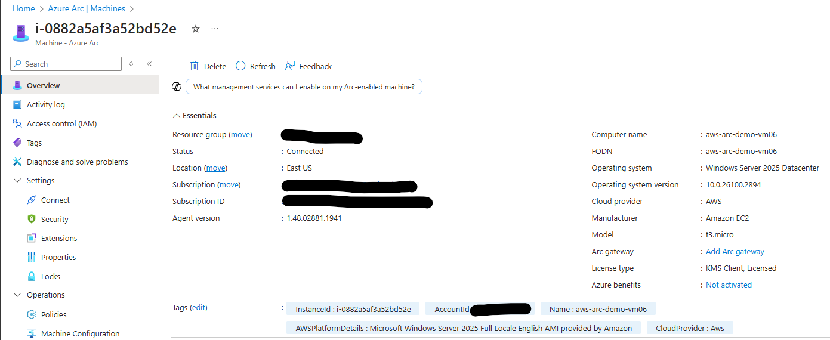Viewport: 830px width, 340px height.
Task: Click the Not activated Azure benefits link
Action: (x=729, y=285)
